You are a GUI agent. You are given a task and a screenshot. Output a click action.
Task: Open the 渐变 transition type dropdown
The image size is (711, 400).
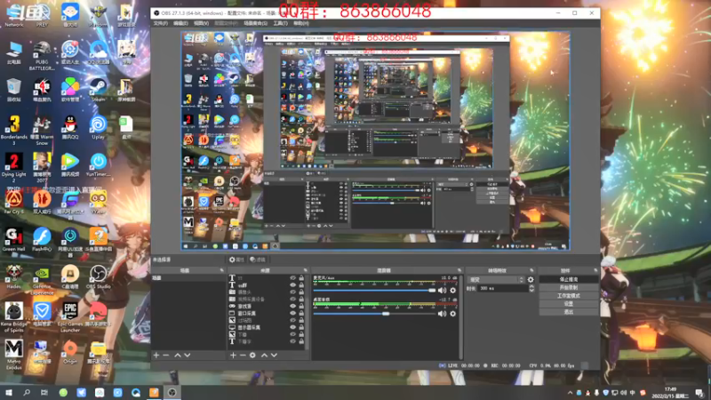point(496,280)
